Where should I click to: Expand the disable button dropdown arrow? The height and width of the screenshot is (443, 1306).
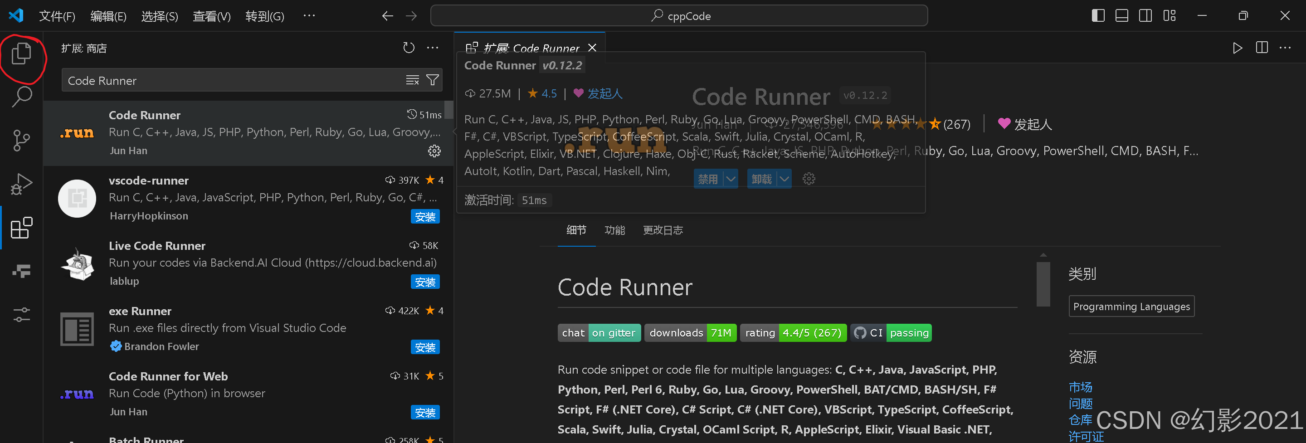(731, 179)
